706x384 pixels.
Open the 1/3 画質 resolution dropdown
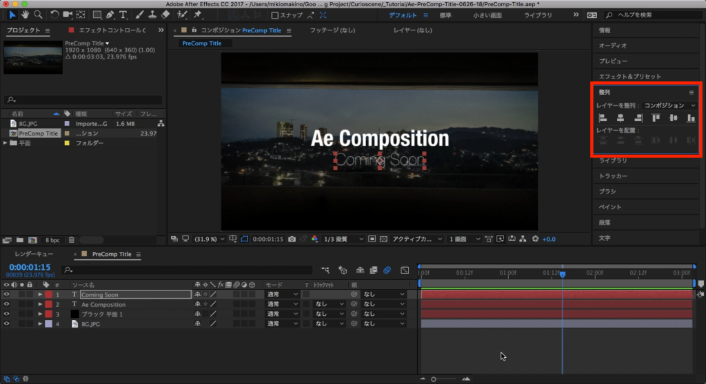342,239
